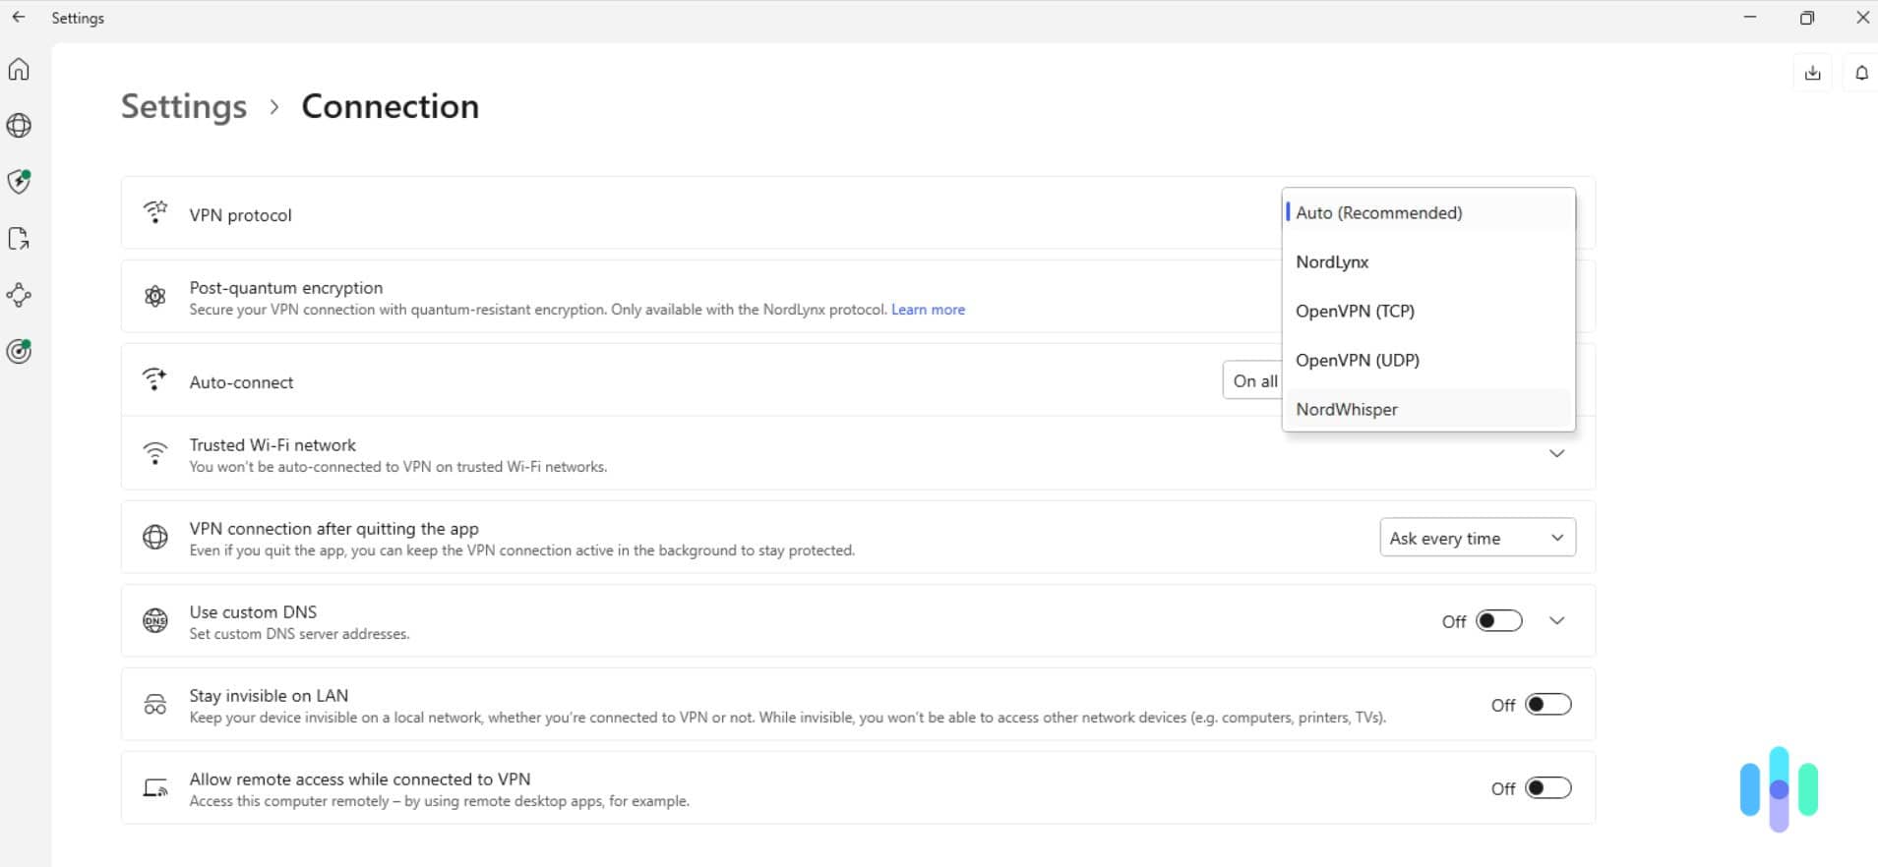Go back via Settings breadcrumb
The height and width of the screenshot is (867, 1878).
[184, 106]
